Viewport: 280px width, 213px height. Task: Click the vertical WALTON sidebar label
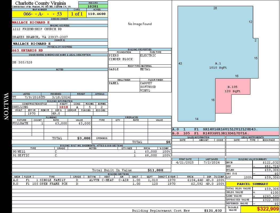click(6, 106)
